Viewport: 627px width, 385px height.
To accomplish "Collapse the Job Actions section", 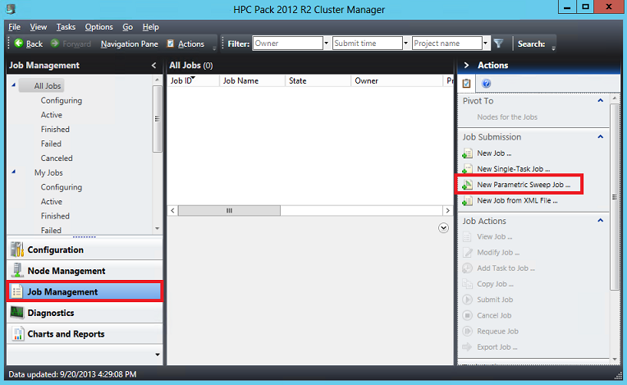I will tap(600, 221).
